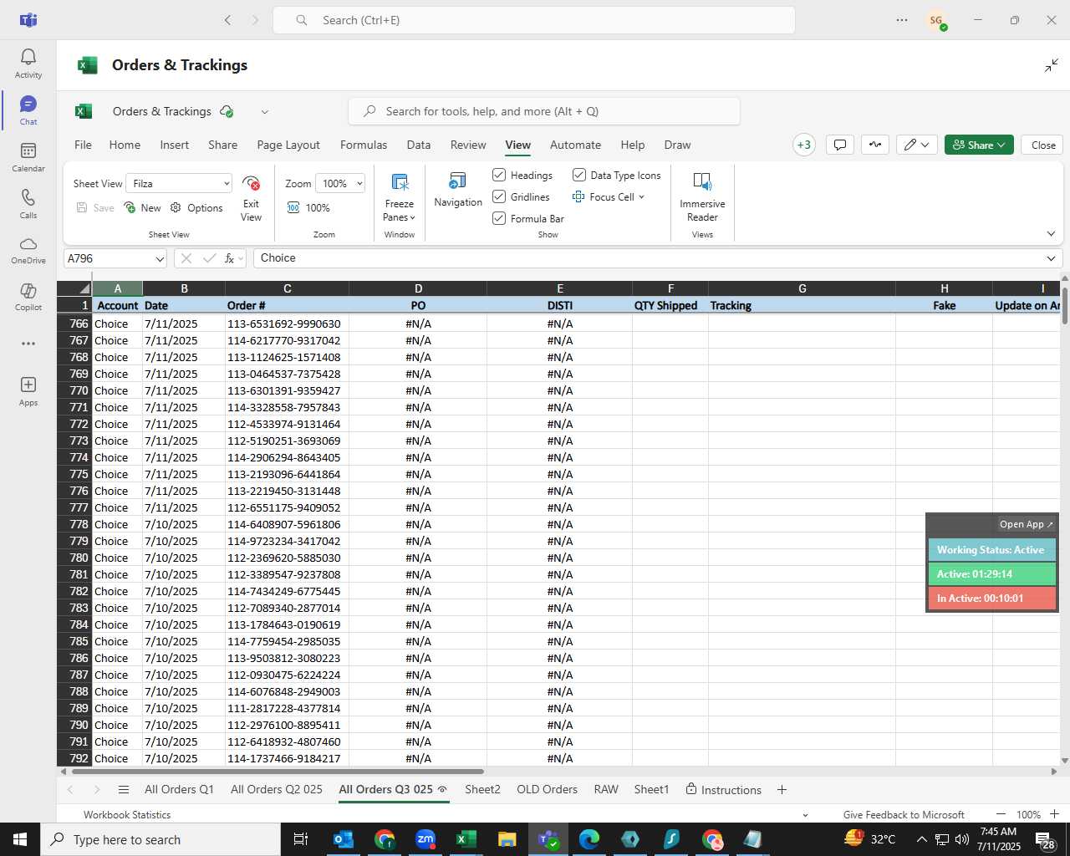Show more apps ellipsis in sidebar
Screen dimensions: 1070x856
click(x=28, y=344)
